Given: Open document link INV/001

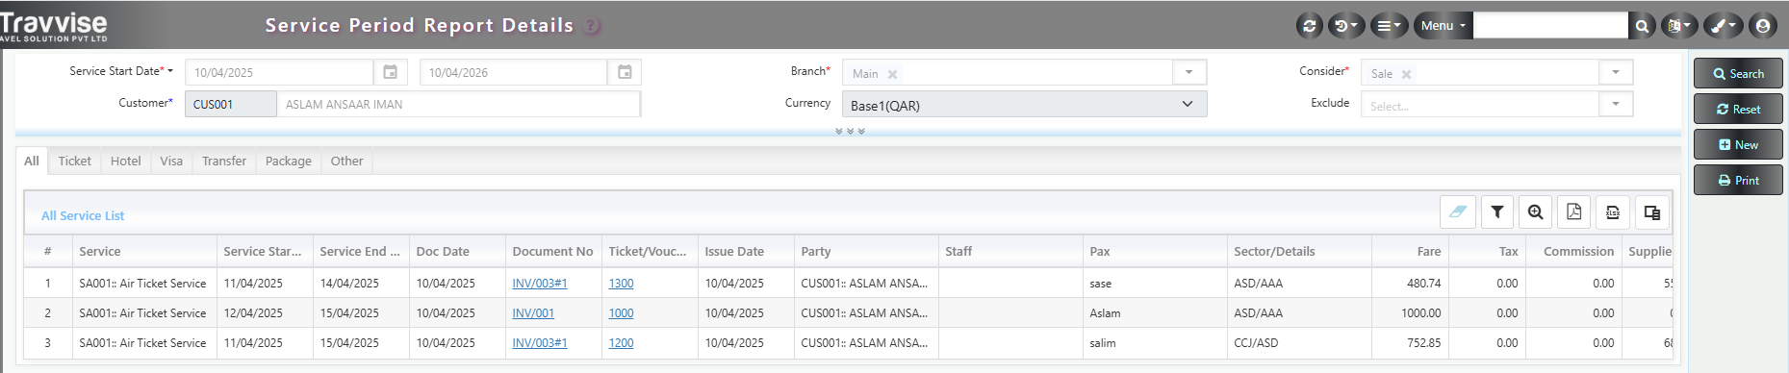Looking at the screenshot, I should coord(533,313).
